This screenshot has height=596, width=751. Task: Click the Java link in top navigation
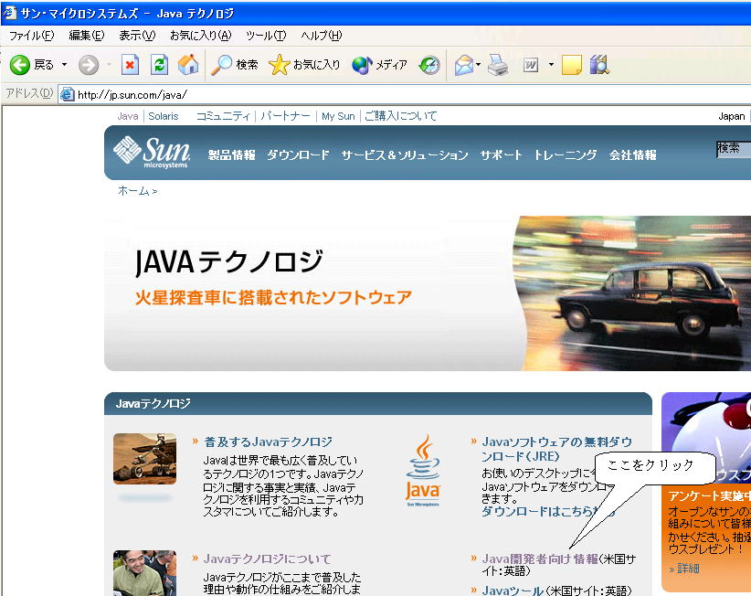(128, 116)
